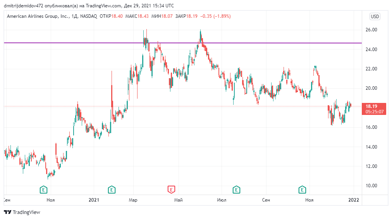Viewport: 392px width, 219px height.
Task: Click the USD currency button
Action: click(x=375, y=17)
